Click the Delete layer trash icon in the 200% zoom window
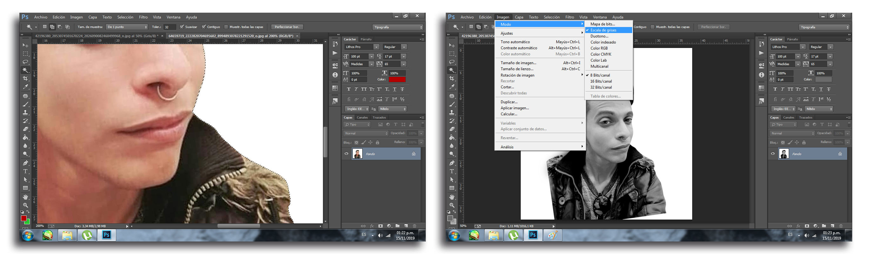Screen dimensions: 870x258 414,226
